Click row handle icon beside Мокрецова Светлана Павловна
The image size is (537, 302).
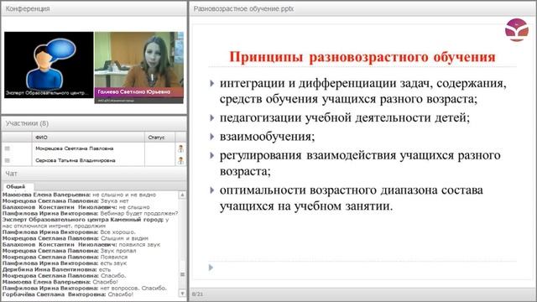pos(8,148)
